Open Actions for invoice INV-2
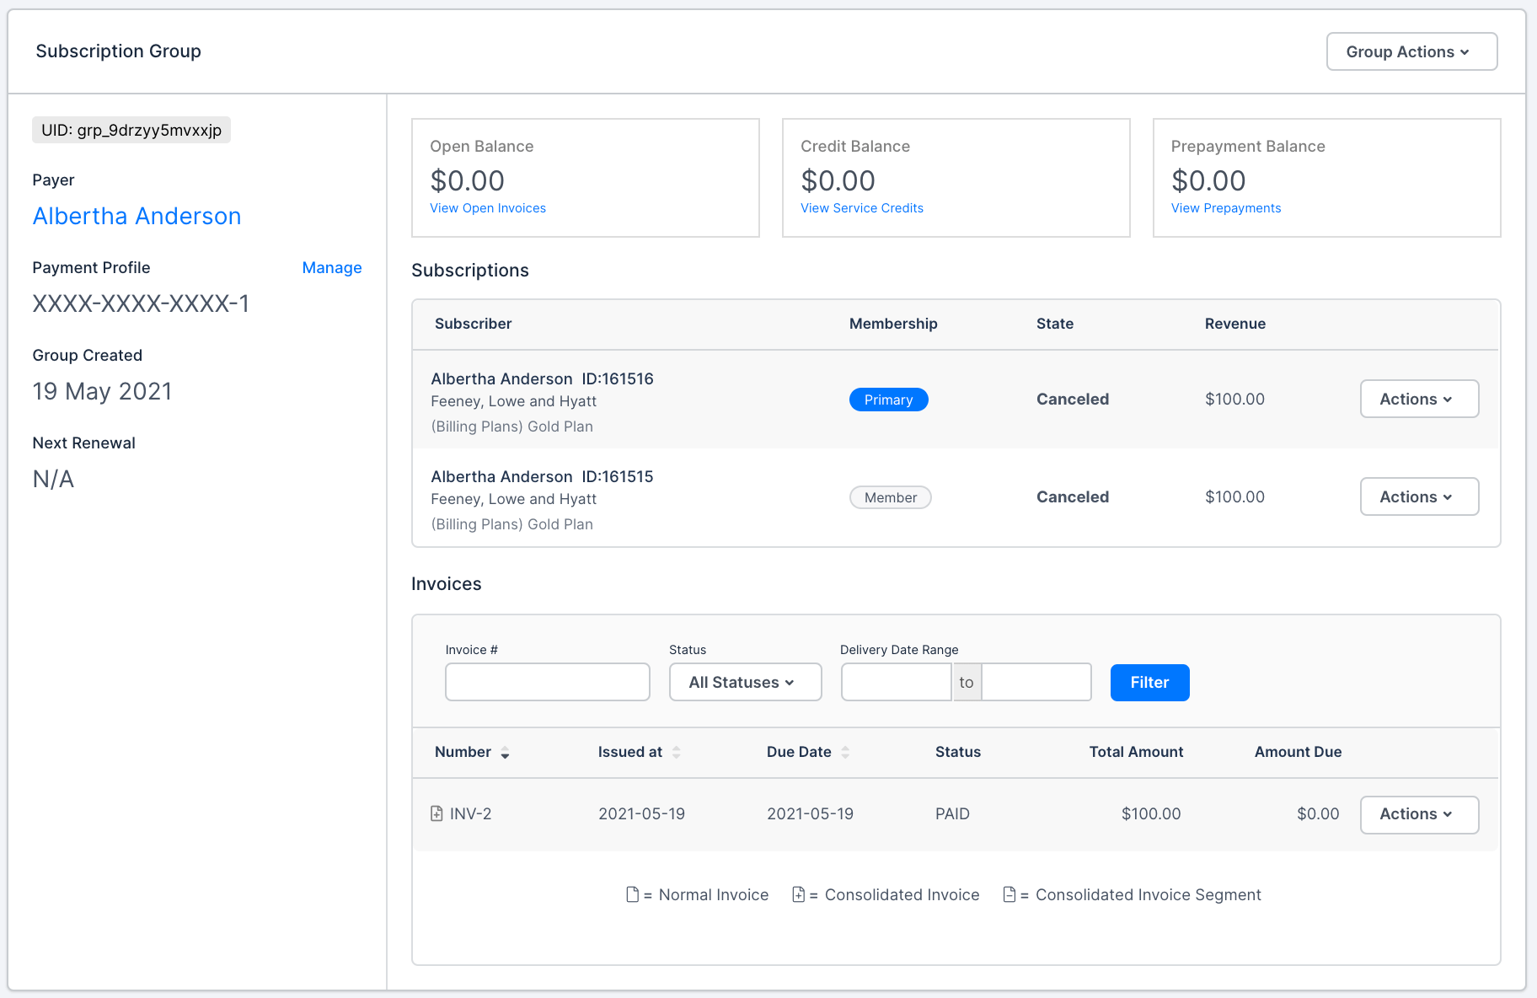The height and width of the screenshot is (998, 1537). (1419, 814)
